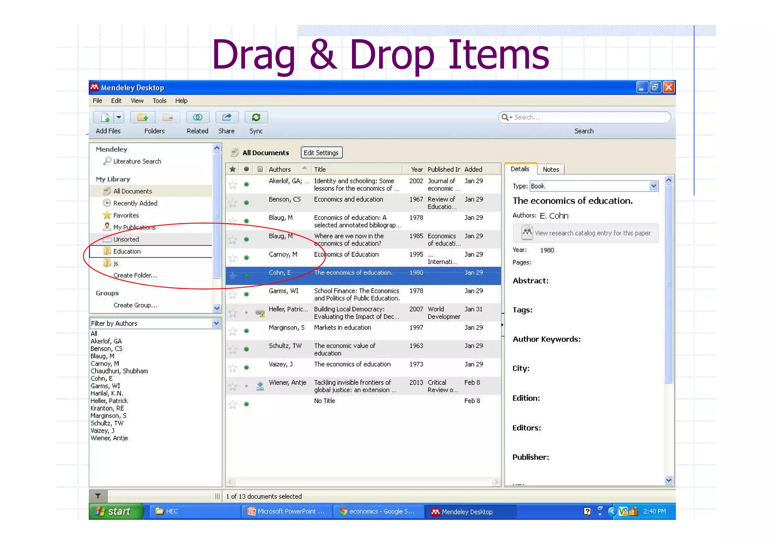Toggle favorite star for Akerlof, GA row

pos(233,185)
